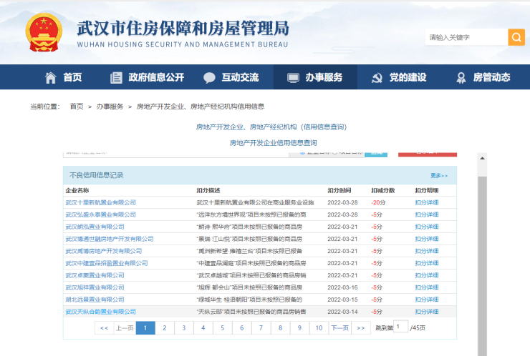This screenshot has width=530, height=356.
Task: Click the 党的建设 party emblem icon
Action: pyautogui.click(x=376, y=78)
